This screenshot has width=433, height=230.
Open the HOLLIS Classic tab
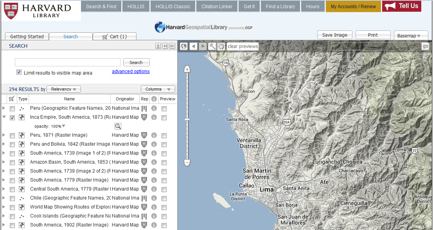point(172,6)
